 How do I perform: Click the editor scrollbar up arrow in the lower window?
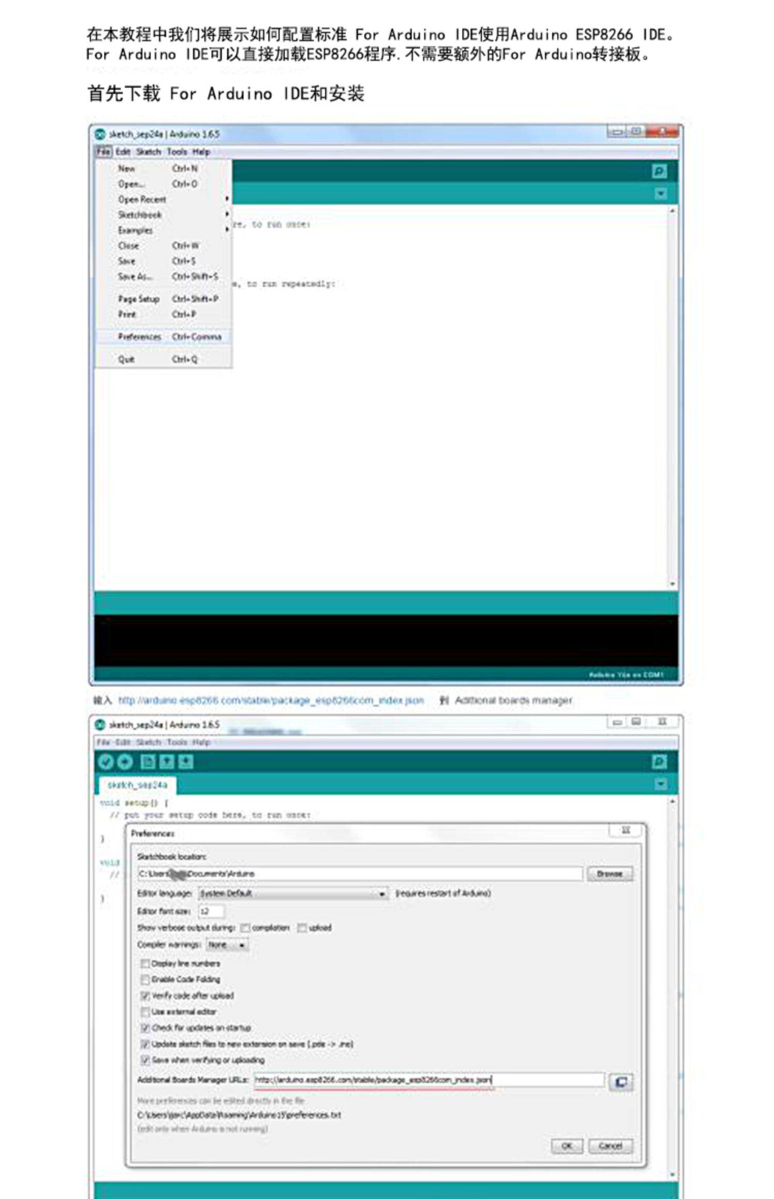click(x=672, y=801)
